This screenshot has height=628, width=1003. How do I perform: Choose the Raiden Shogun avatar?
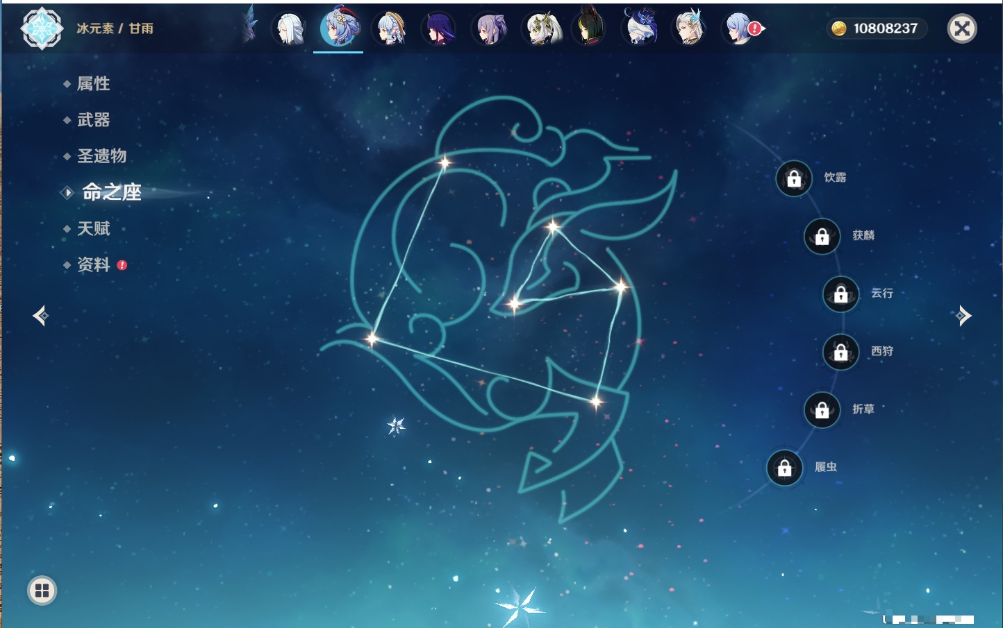click(439, 29)
